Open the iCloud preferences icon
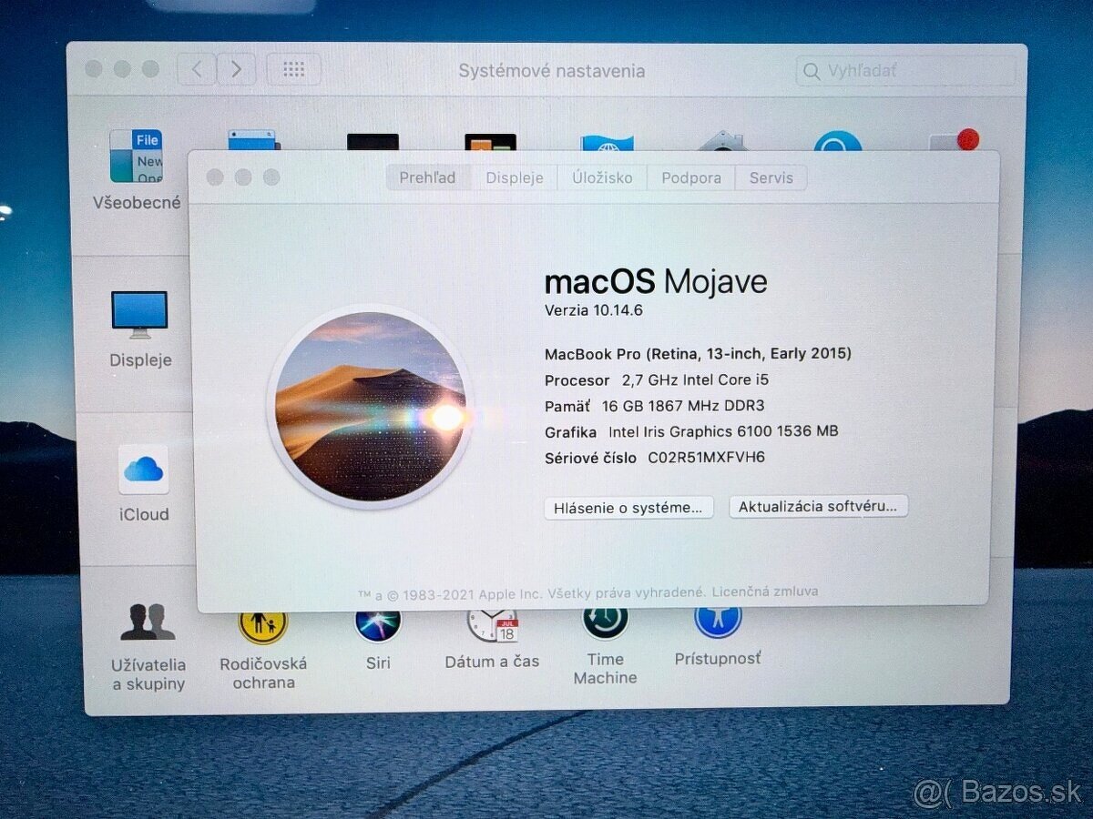1093x819 pixels. tap(141, 469)
